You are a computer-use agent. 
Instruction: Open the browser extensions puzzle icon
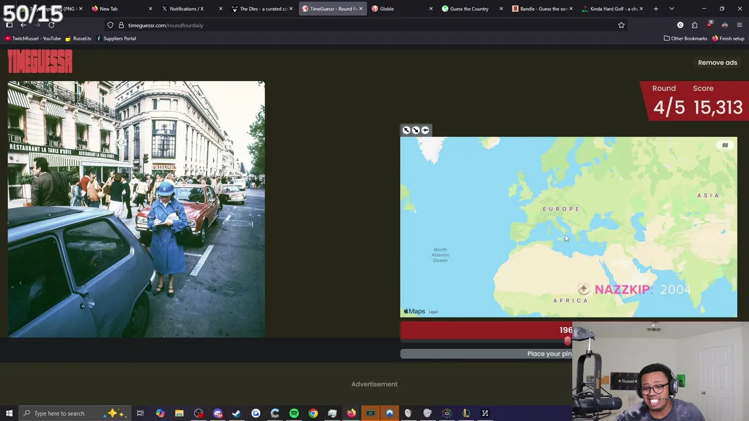click(x=695, y=25)
